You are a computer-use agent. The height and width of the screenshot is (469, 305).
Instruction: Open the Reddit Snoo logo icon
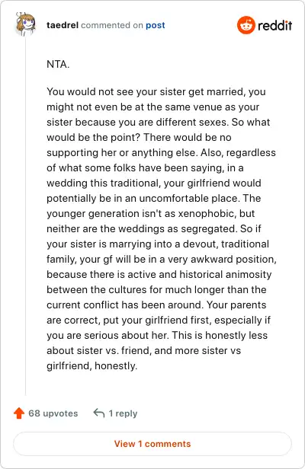pos(246,25)
